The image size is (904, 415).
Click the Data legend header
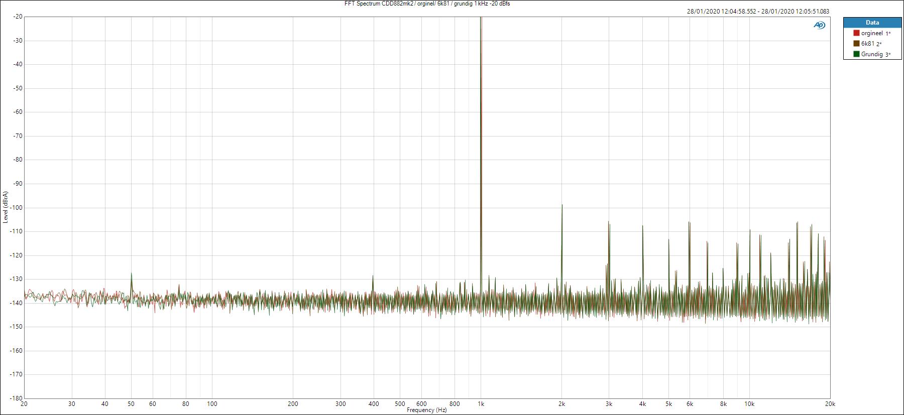pos(872,23)
